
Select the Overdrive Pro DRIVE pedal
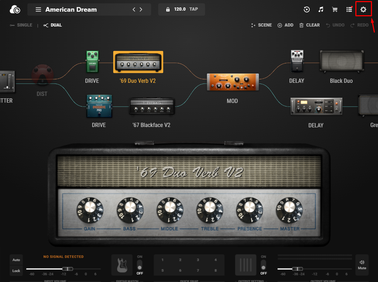99,106
